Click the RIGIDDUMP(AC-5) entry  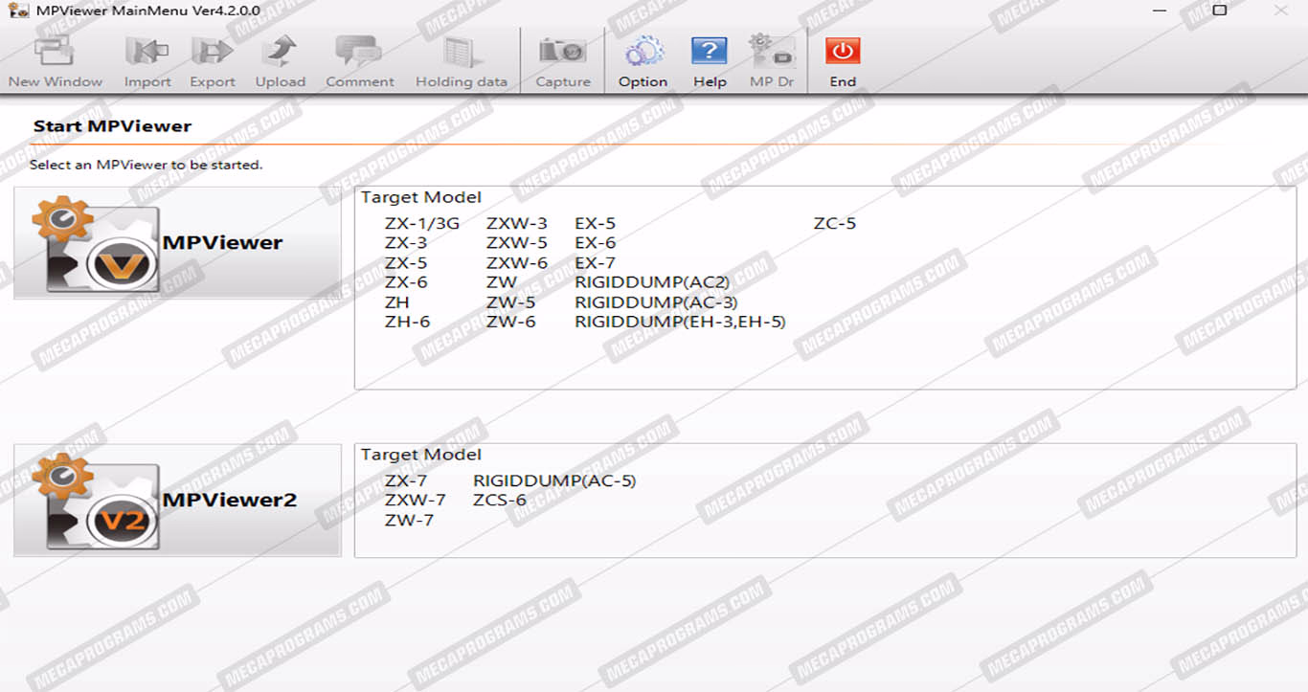(554, 480)
